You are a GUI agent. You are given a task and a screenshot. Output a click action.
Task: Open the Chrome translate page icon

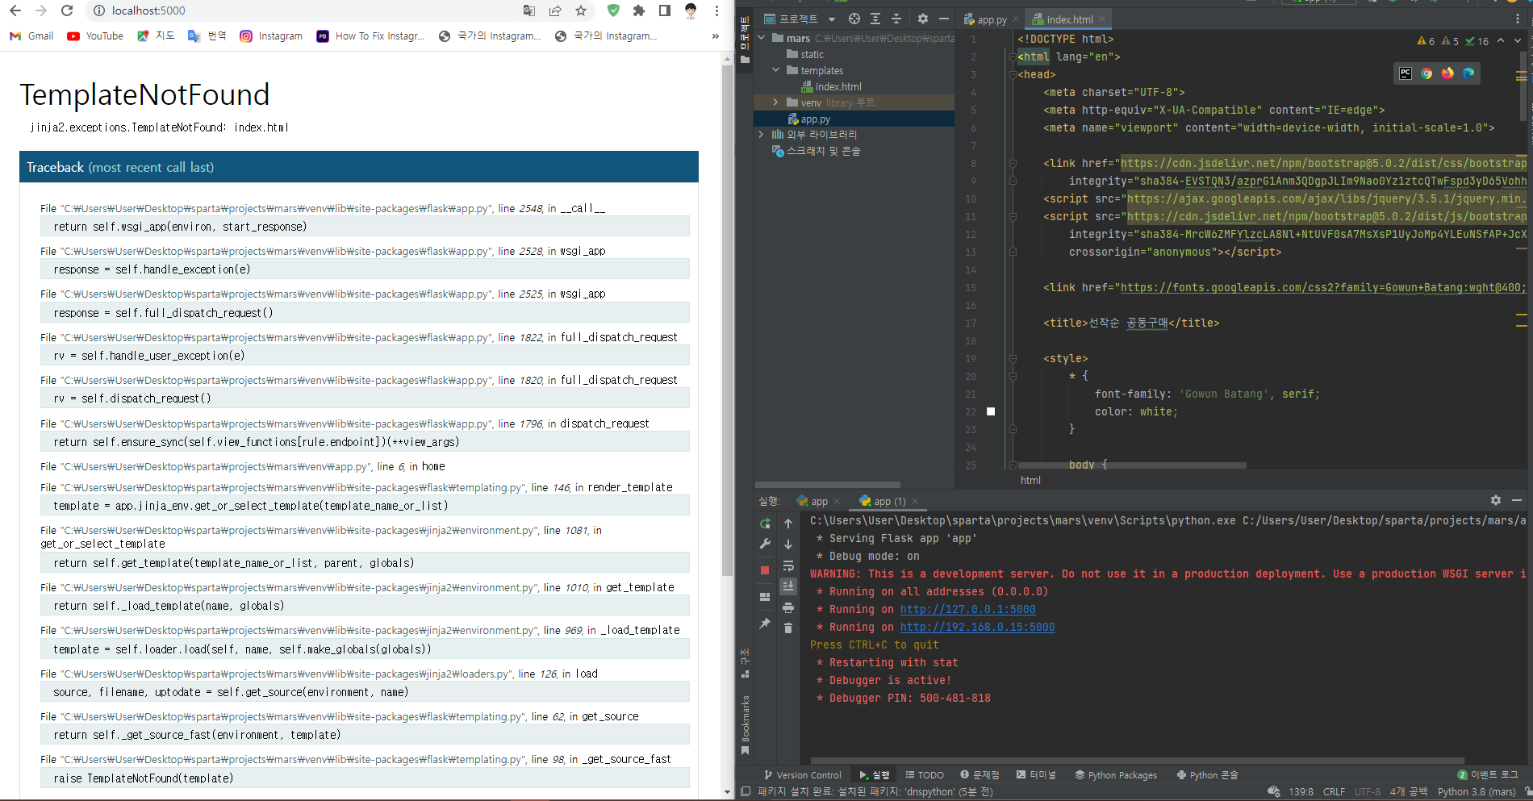(x=529, y=10)
